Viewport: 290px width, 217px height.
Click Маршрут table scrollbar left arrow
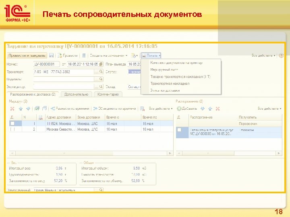12,153
